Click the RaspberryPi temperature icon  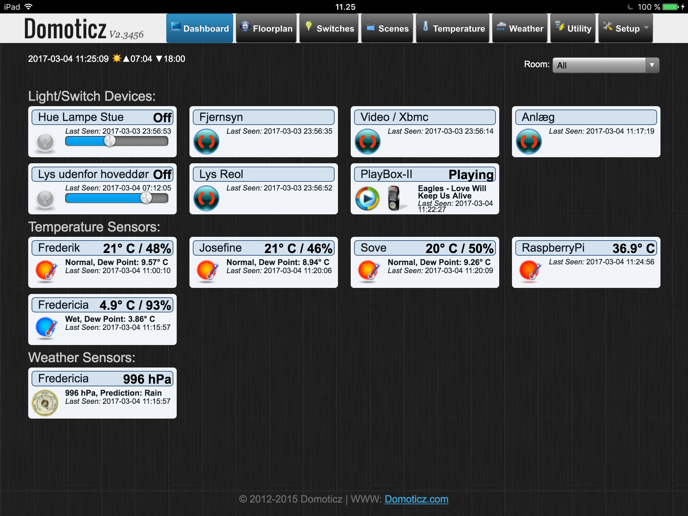tap(530, 270)
